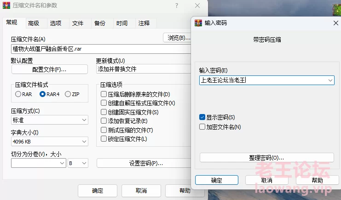The image size is (341, 200).
Task: Click the 设置密码 set password button
Action: (144, 163)
